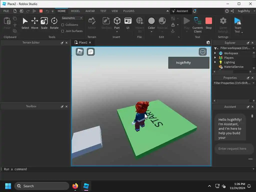
Task: Collapse the ribbon with the up chevron
Action: pos(167,11)
